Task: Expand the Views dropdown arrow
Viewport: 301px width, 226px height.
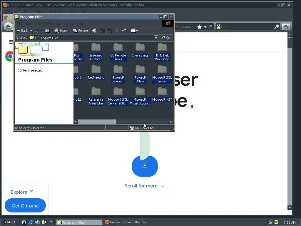Action: click(x=137, y=31)
